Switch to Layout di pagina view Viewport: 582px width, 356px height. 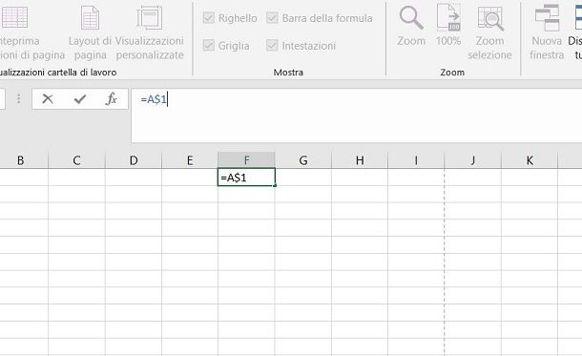tap(90, 32)
